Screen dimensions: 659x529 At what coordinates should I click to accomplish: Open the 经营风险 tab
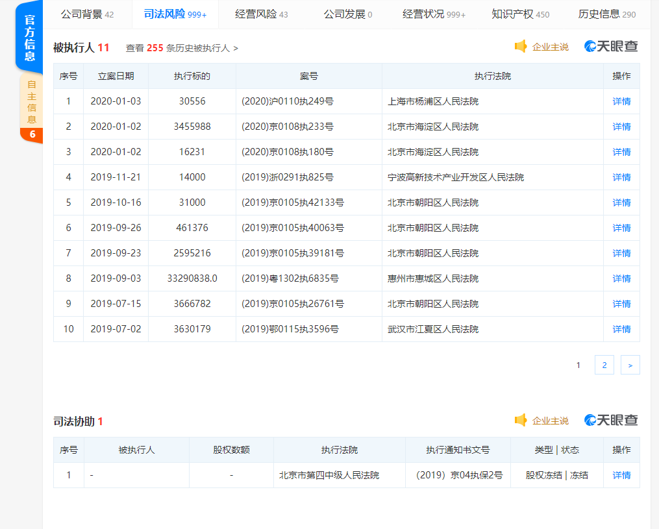(x=261, y=14)
